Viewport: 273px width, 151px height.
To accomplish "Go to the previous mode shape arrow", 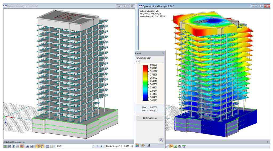I will (97, 146).
